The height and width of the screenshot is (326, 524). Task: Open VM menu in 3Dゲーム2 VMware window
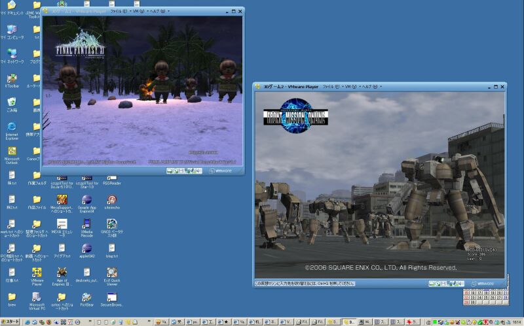(350, 87)
